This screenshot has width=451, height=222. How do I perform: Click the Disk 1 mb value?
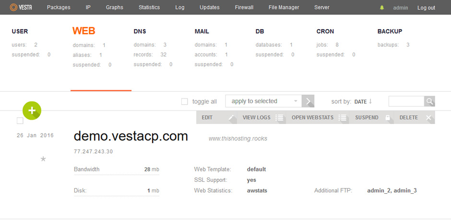tap(154, 190)
